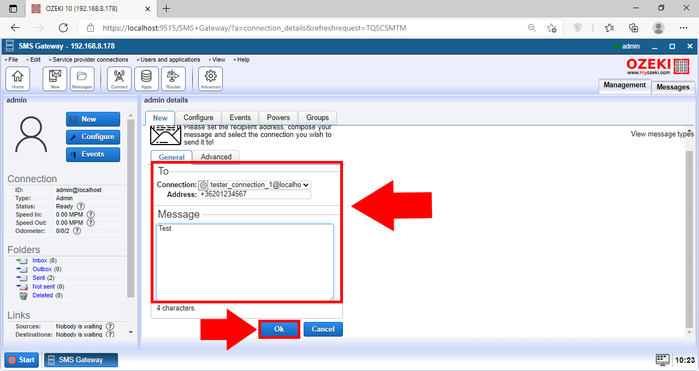
Task: Open the Inbox folder link
Action: click(40, 261)
